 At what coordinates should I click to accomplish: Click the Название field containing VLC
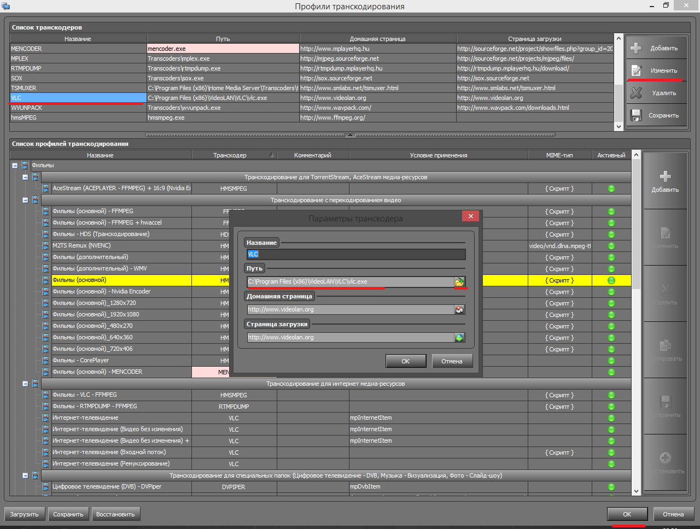[x=355, y=255]
